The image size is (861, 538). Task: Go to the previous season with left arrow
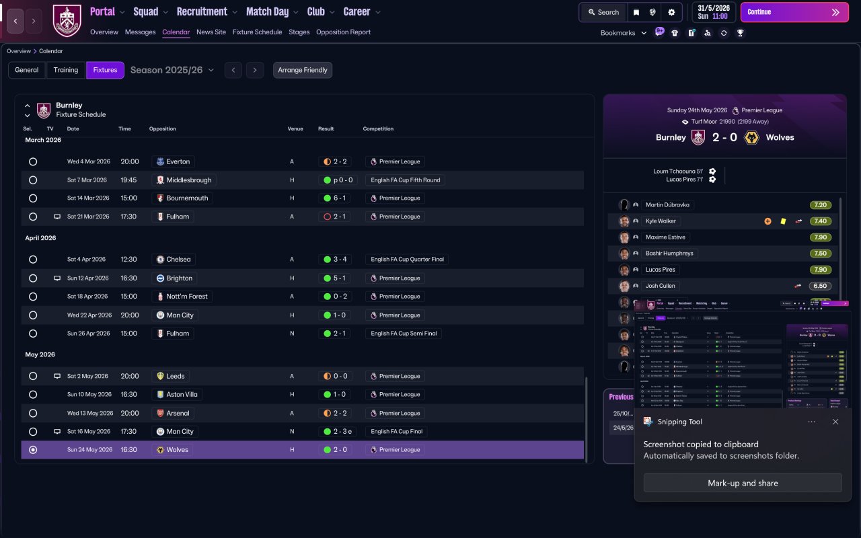(233, 70)
